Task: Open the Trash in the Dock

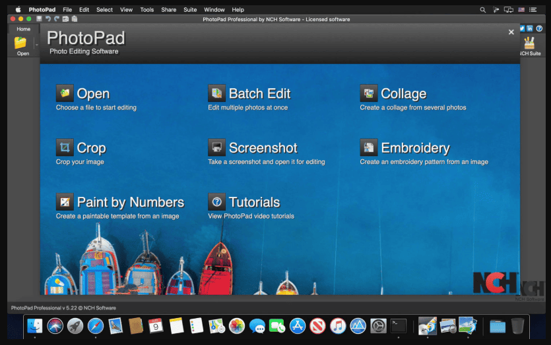Action: coord(517,326)
